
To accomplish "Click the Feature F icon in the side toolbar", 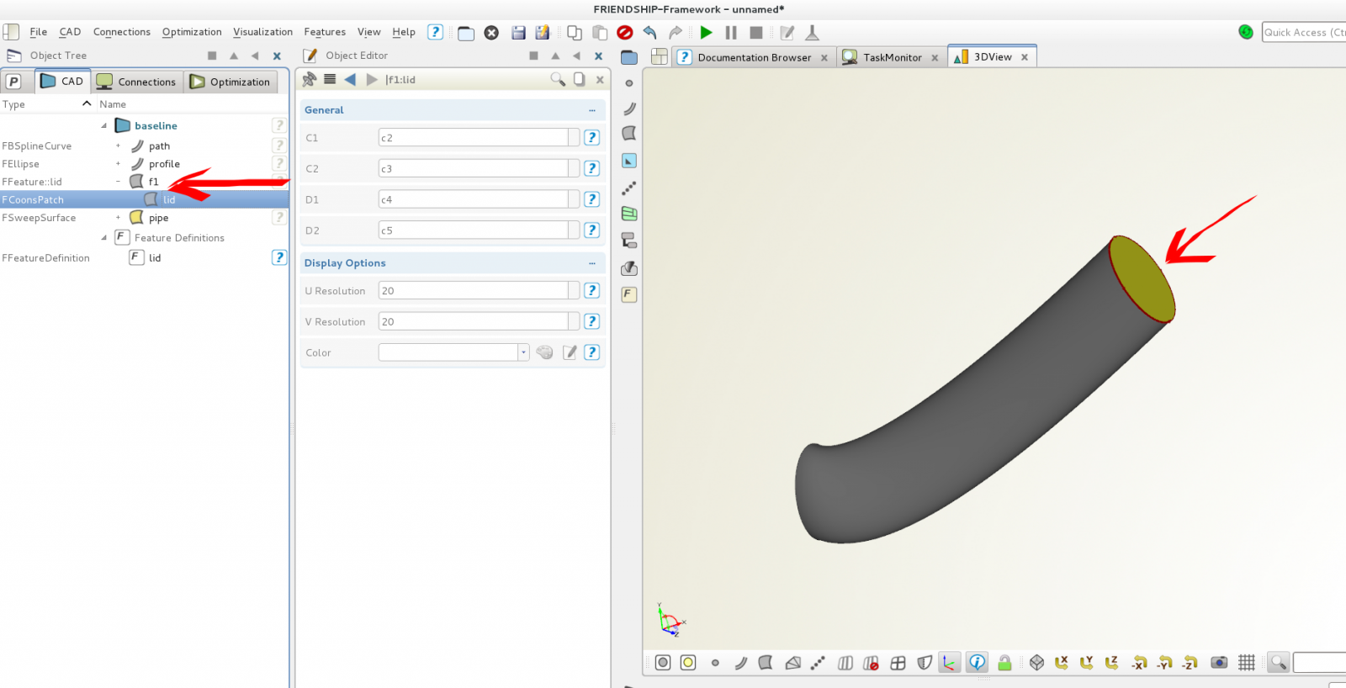I will click(629, 294).
